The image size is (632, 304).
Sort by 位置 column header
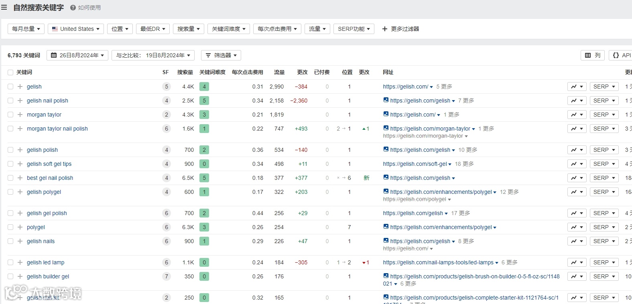point(347,72)
